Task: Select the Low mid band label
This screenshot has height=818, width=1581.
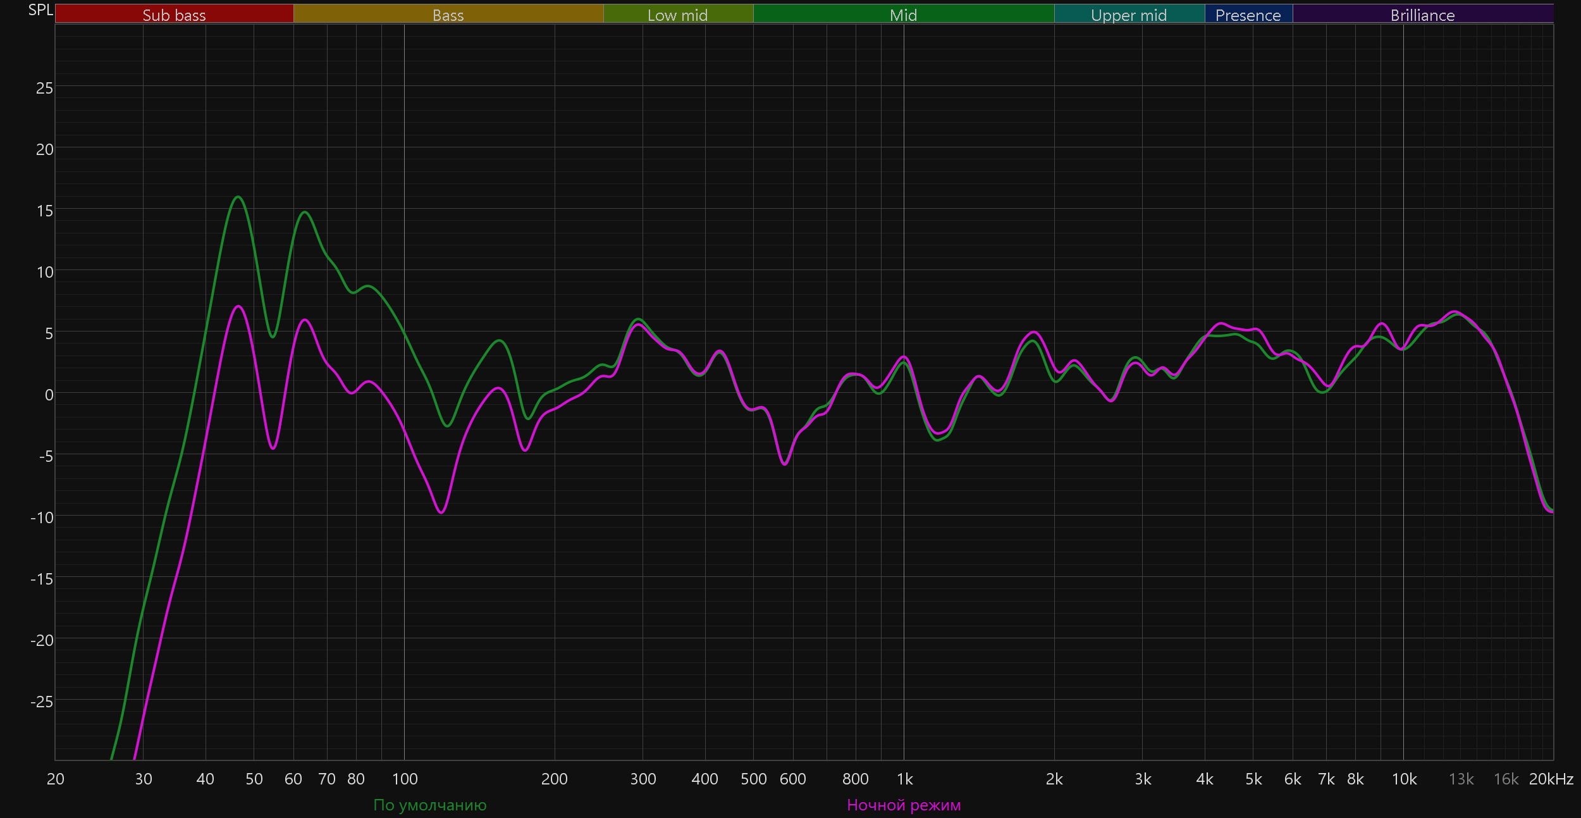Action: tap(677, 15)
